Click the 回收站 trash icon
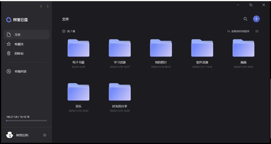The width and height of the screenshot is (271, 144). click(x=9, y=53)
